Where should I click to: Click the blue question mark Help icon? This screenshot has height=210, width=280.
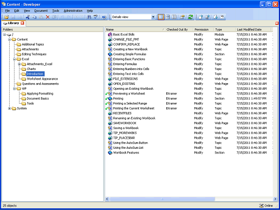(x=104, y=17)
